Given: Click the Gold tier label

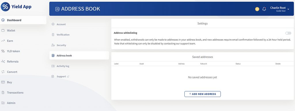Looking at the screenshot, I should 281,11.
